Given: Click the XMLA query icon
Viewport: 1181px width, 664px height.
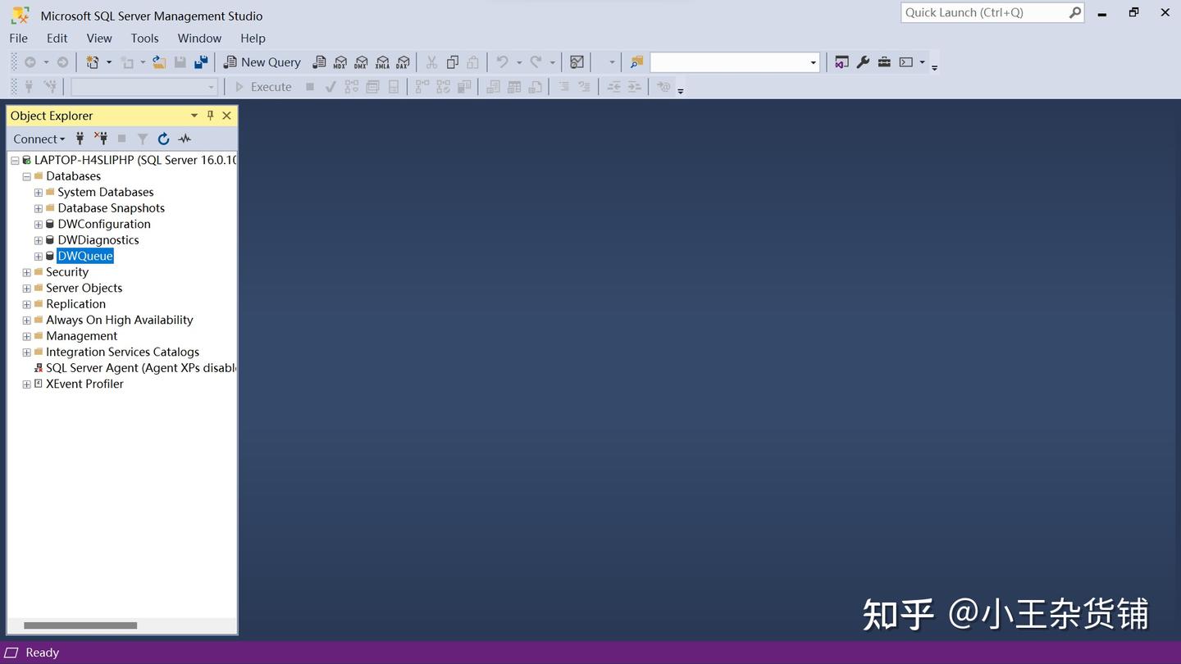Looking at the screenshot, I should (382, 62).
